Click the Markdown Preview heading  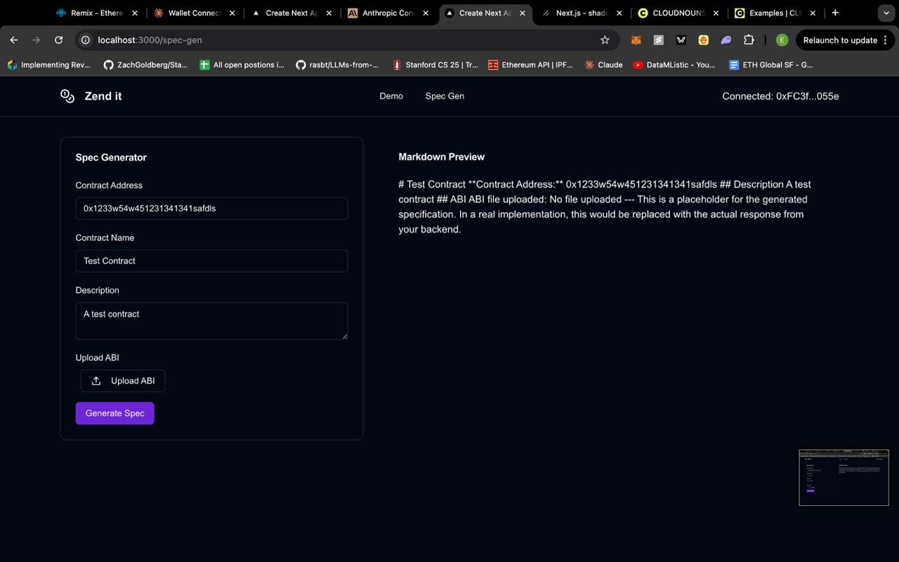tap(441, 157)
